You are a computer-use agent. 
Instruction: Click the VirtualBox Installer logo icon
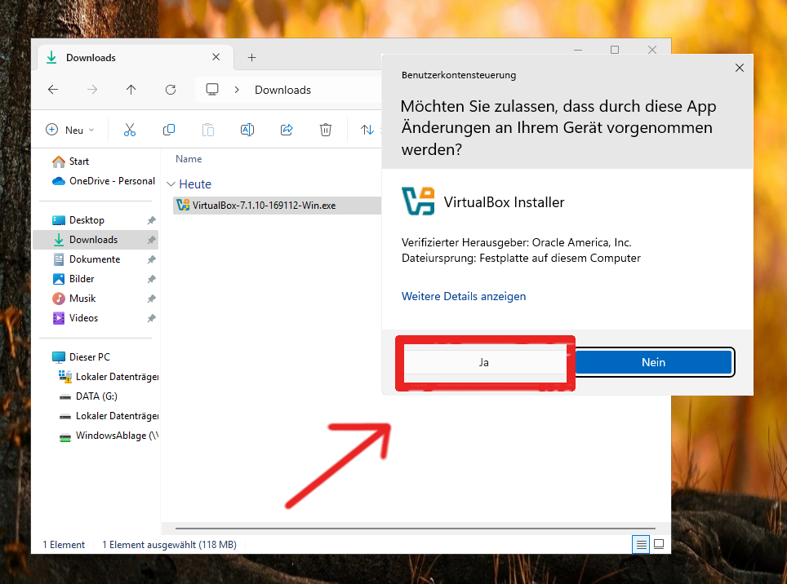tap(418, 201)
